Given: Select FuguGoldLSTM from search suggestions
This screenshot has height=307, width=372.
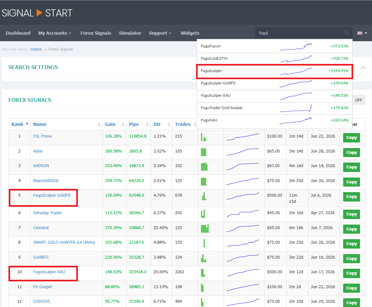Looking at the screenshot, I should pos(275,58).
